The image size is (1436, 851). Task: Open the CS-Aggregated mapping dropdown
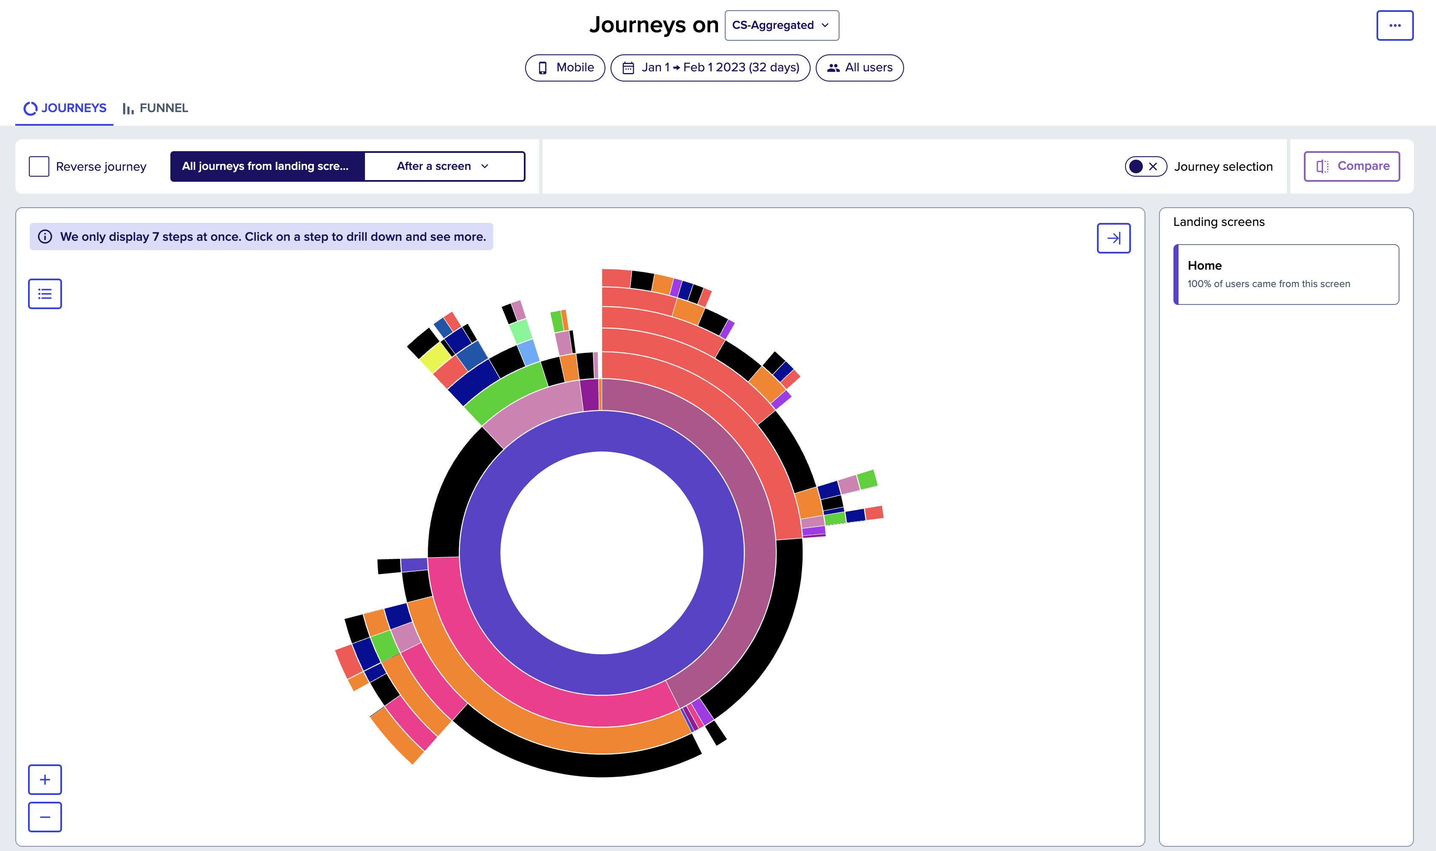781,25
